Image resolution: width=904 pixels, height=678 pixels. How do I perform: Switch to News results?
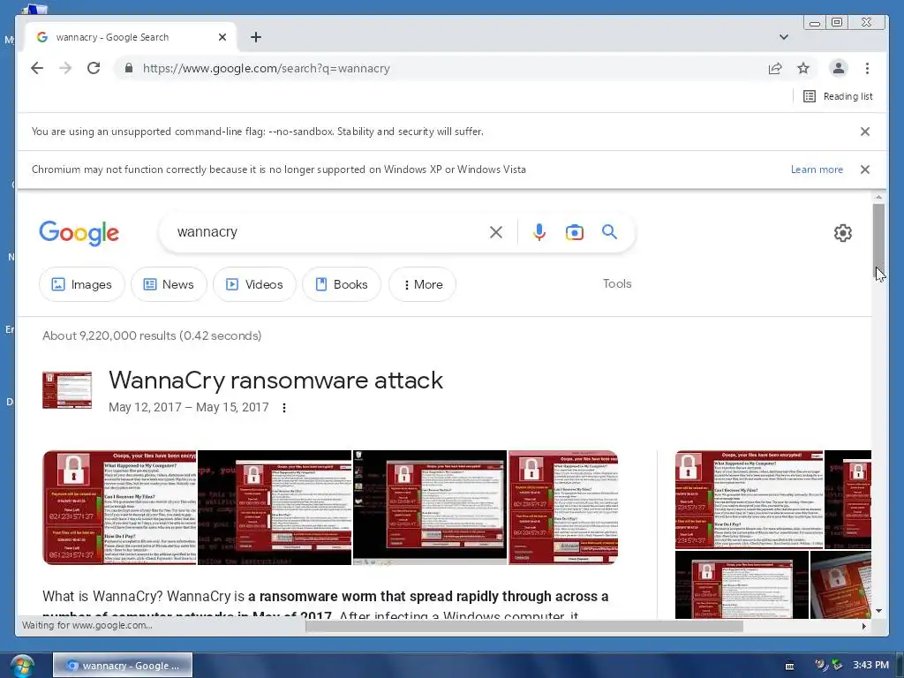[x=169, y=284]
